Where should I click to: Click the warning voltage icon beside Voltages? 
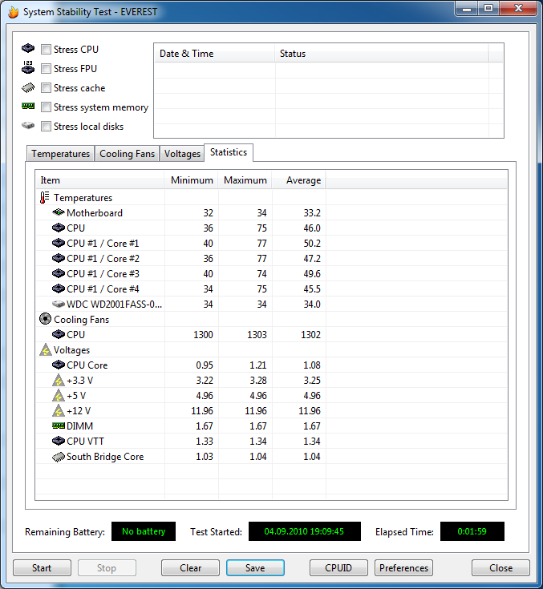point(45,350)
